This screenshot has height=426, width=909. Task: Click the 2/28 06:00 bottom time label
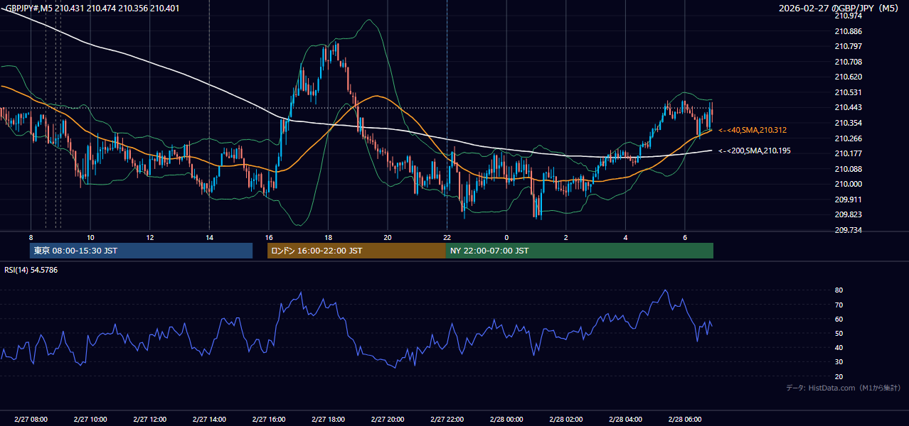[x=685, y=419]
